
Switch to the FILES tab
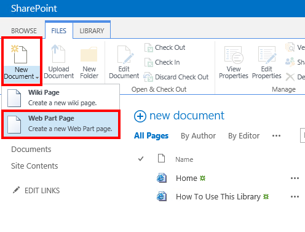coord(59,31)
